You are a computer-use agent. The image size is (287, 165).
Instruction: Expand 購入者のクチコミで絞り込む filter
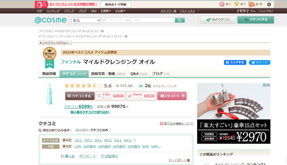pos(90,112)
